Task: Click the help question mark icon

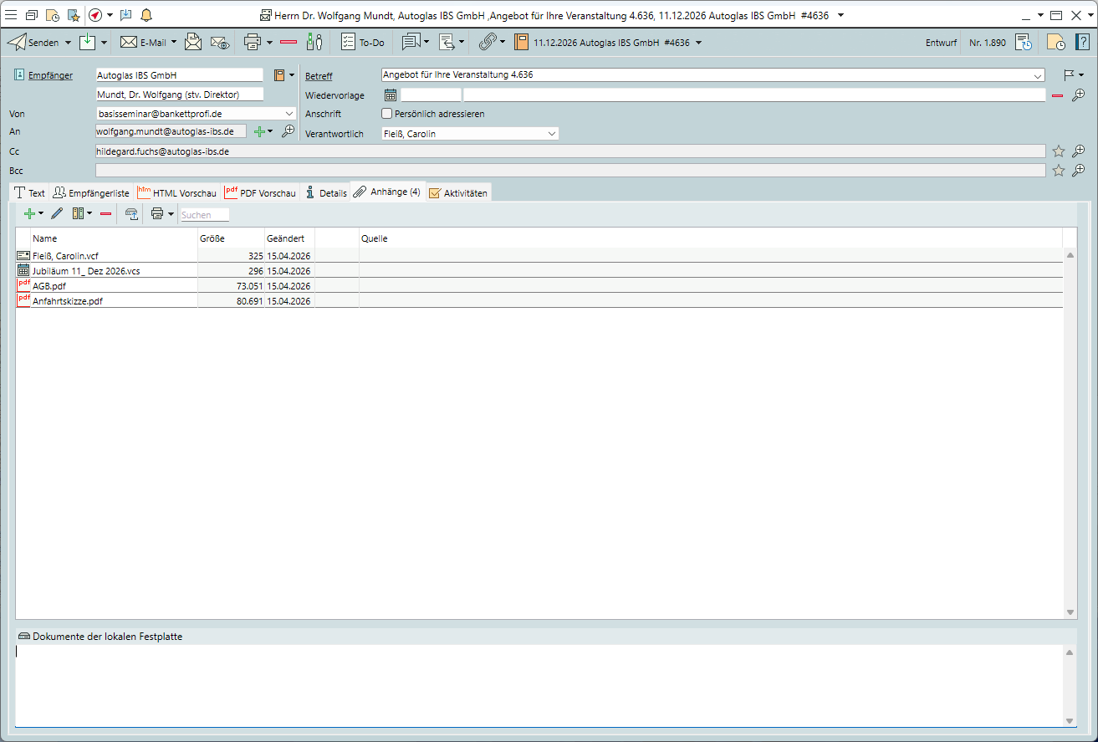Action: (1082, 42)
